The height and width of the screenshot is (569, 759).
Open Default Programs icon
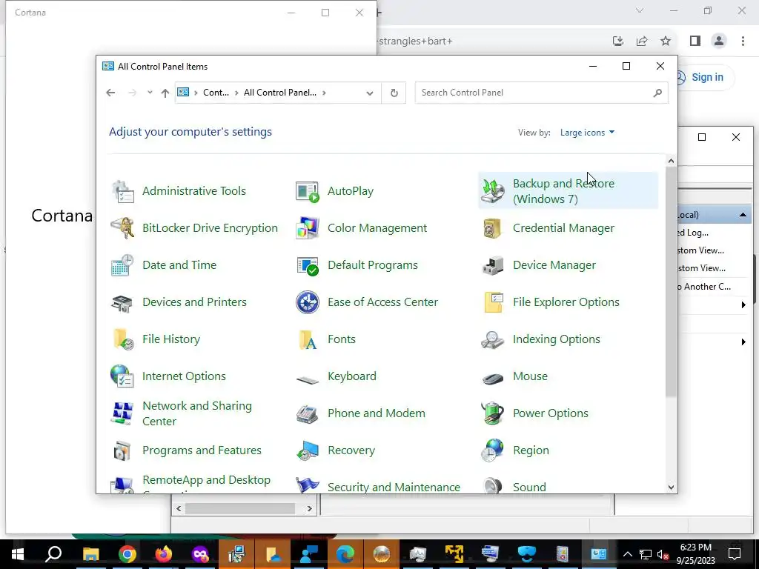click(x=308, y=265)
